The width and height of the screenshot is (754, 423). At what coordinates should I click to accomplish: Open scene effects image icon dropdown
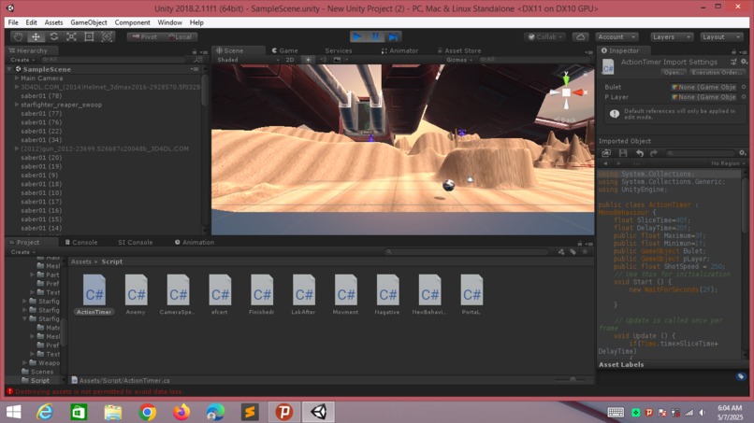pos(340,60)
